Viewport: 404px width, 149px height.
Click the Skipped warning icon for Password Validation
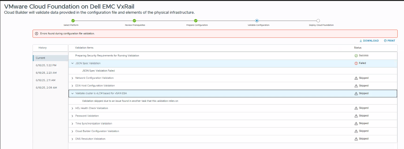[x=356, y=116]
